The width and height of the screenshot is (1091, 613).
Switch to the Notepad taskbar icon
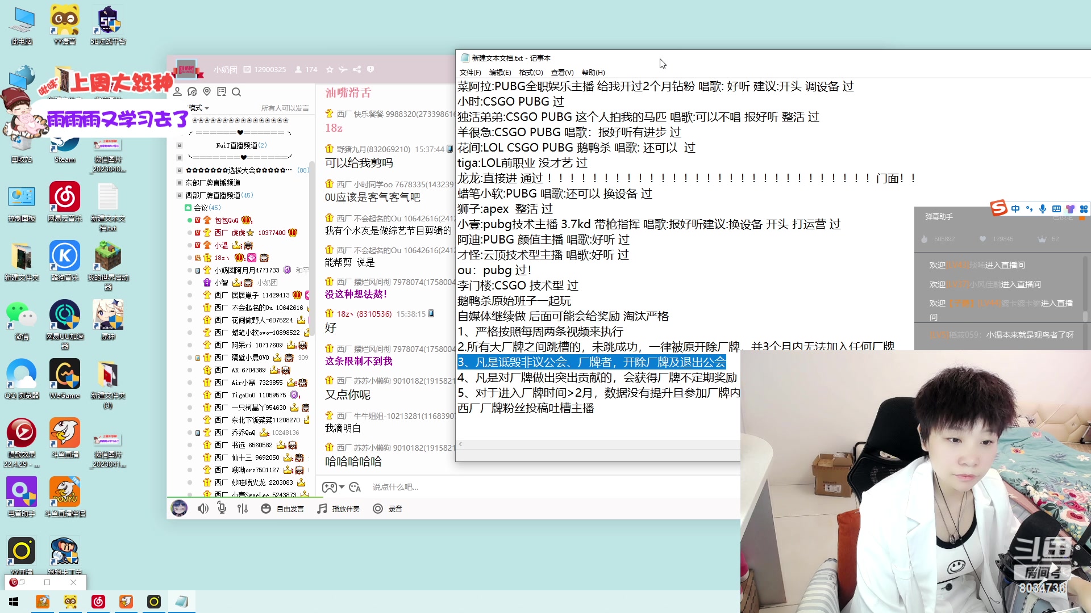pyautogui.click(x=182, y=602)
